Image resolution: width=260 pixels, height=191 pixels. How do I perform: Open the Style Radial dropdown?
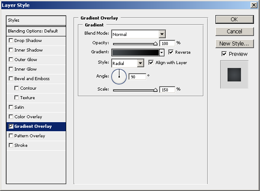point(140,63)
